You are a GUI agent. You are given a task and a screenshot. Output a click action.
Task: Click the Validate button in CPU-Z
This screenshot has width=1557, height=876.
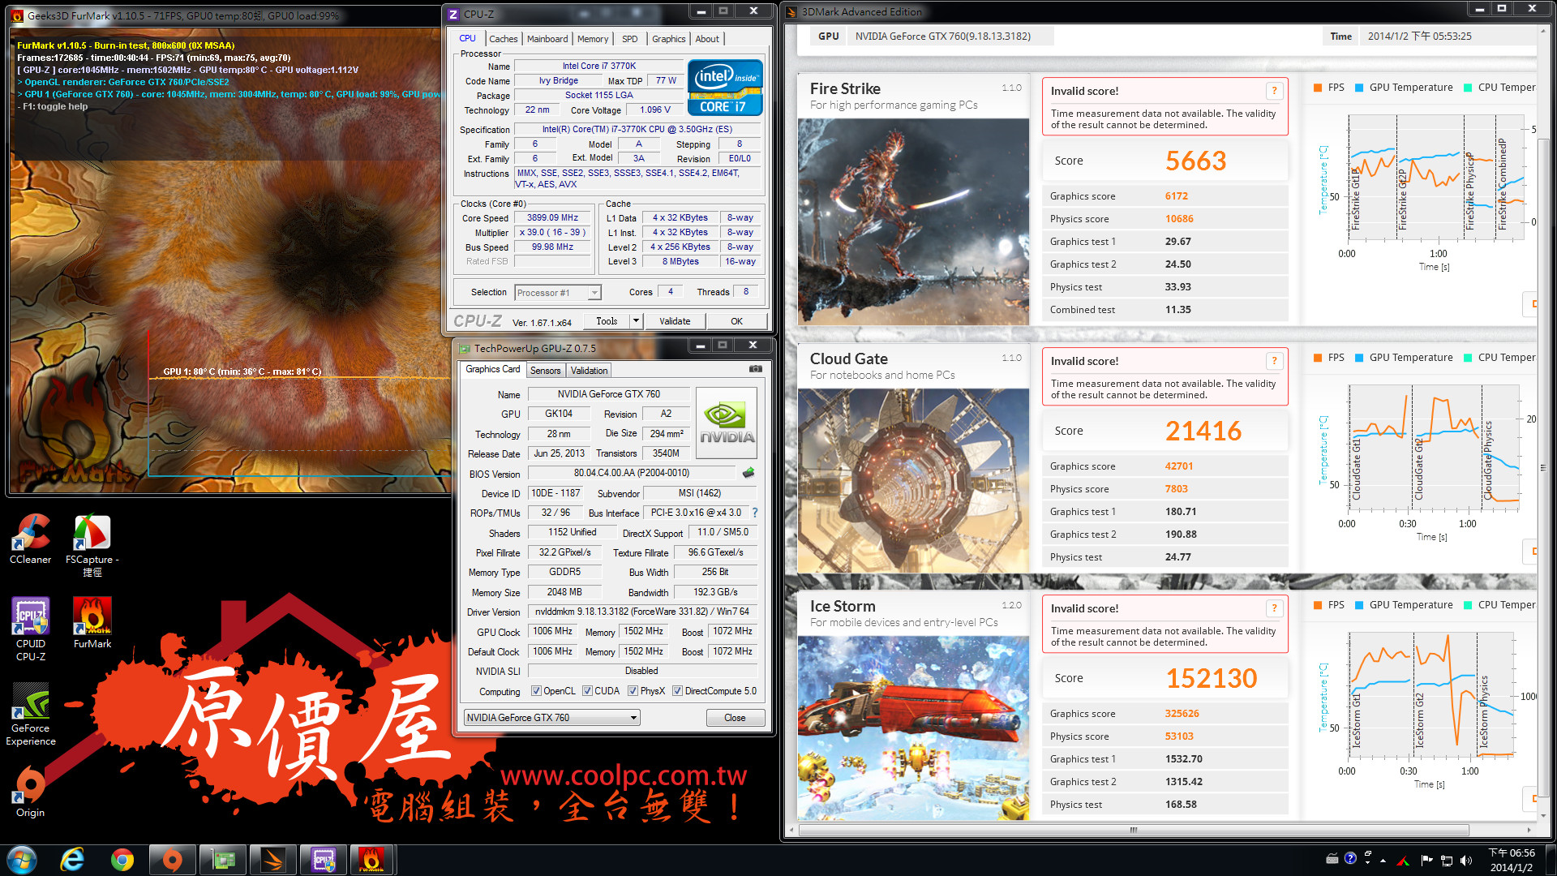click(x=675, y=321)
